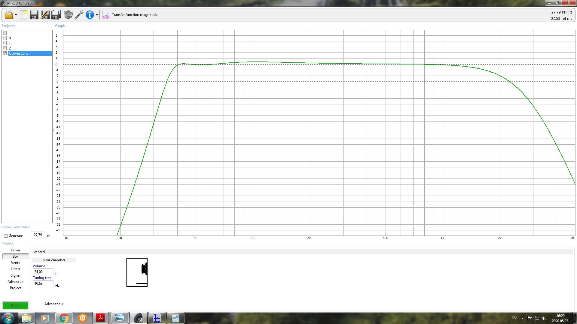Click the Save All double floppy icon

(x=56, y=15)
